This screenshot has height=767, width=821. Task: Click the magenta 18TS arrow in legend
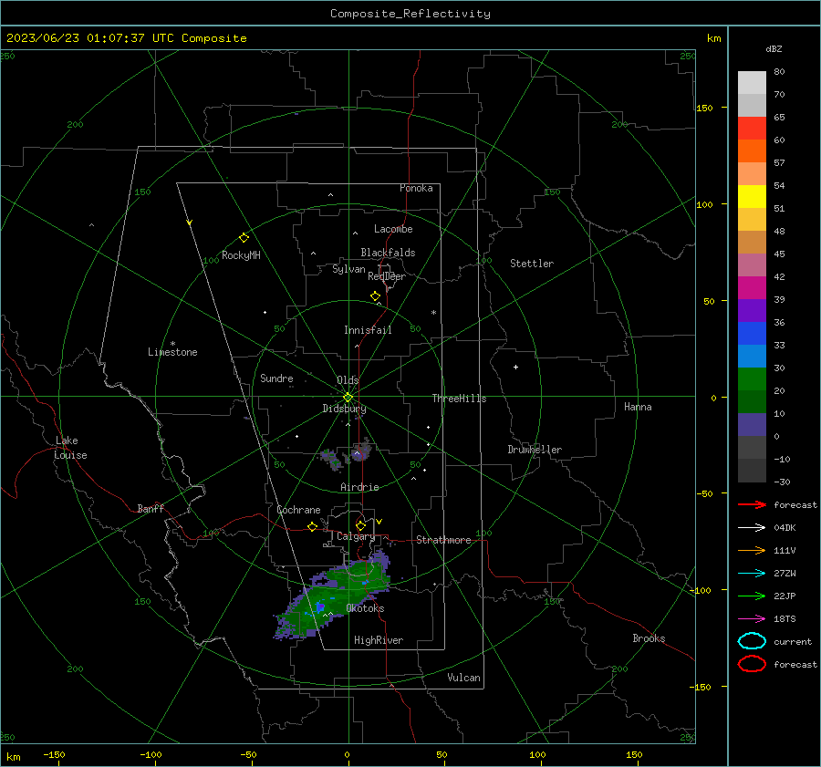[x=752, y=619]
